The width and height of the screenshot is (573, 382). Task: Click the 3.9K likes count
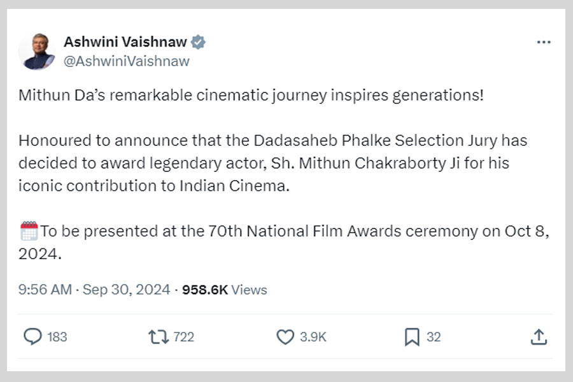pyautogui.click(x=313, y=337)
